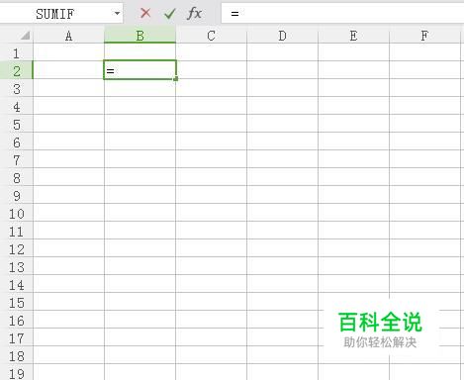Click inside the formula bar
This screenshot has width=464, height=380.
pyautogui.click(x=342, y=14)
